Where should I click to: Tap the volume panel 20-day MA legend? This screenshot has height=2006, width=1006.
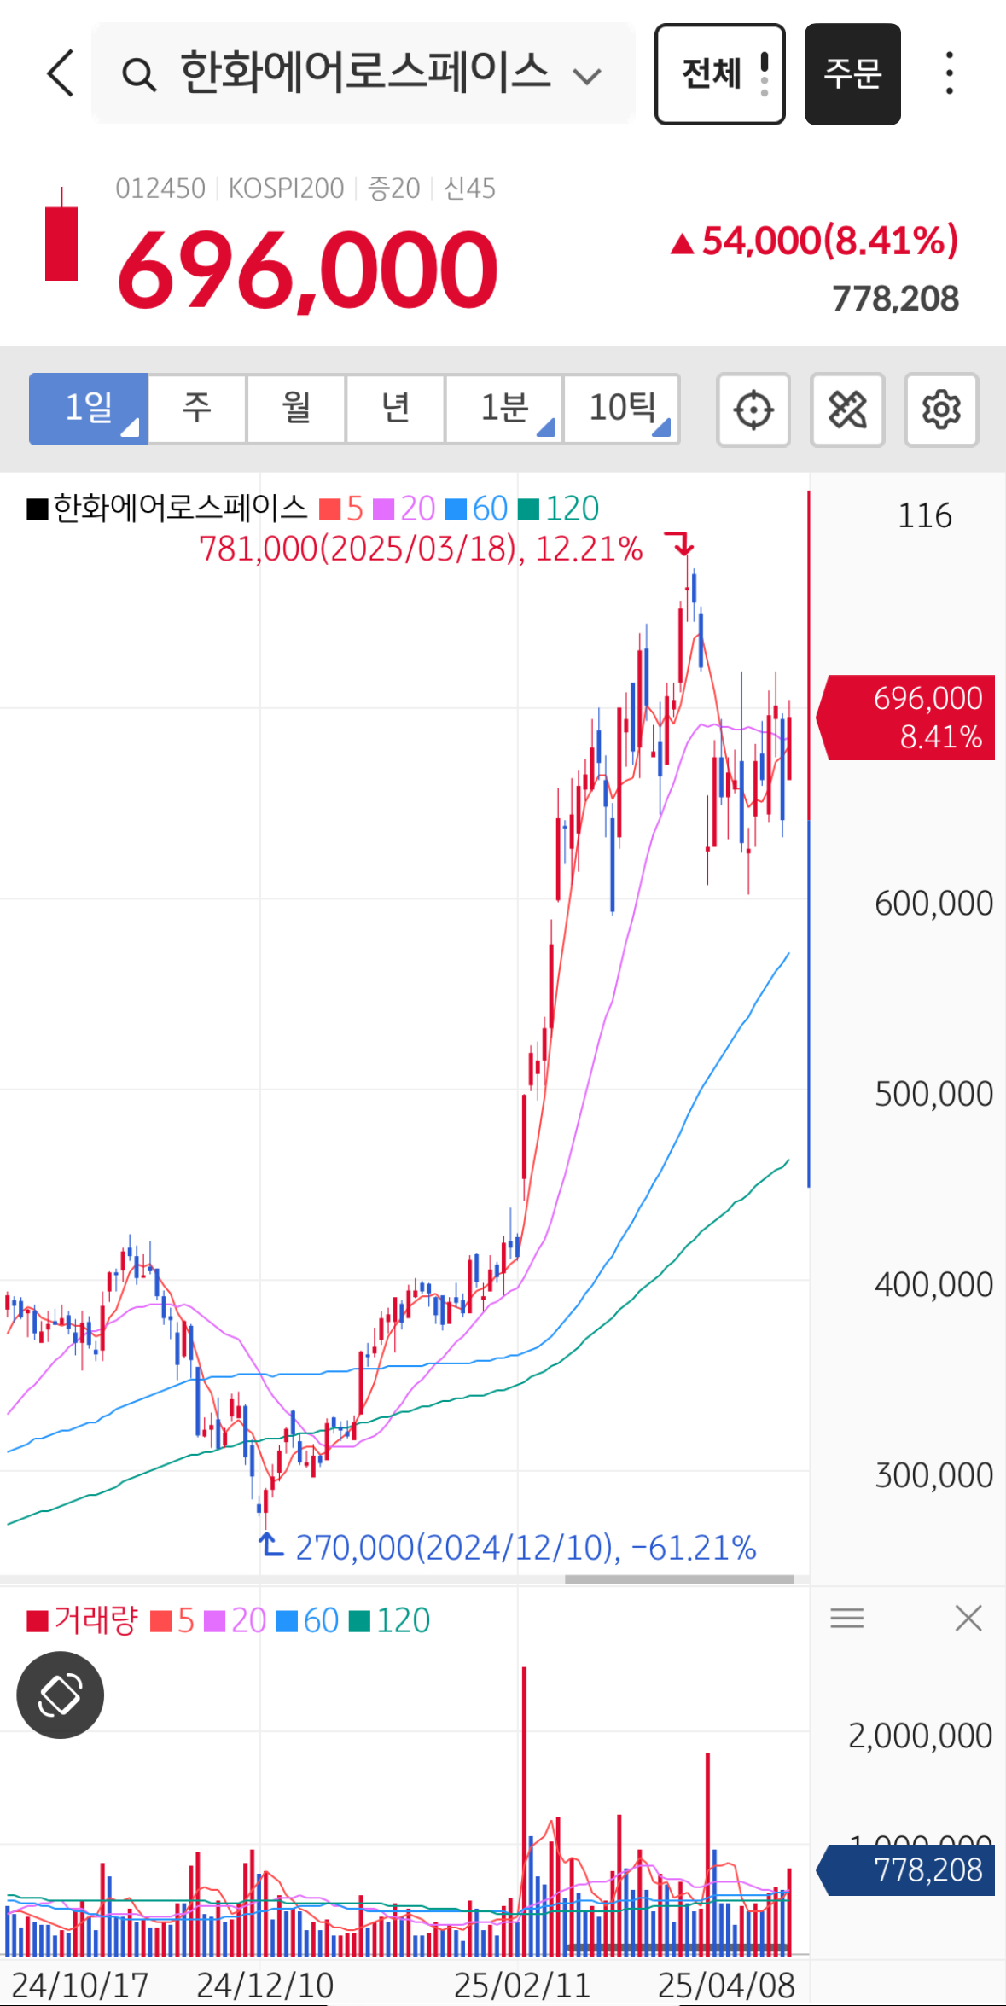(x=236, y=1620)
